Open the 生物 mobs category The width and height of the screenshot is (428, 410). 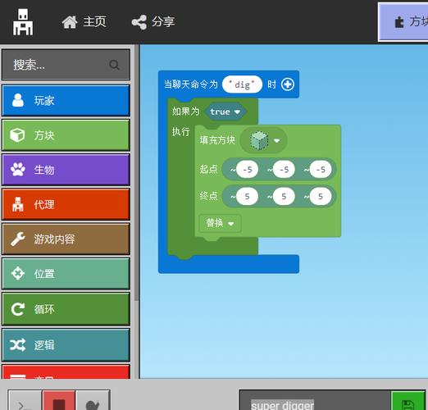pyautogui.click(x=66, y=170)
